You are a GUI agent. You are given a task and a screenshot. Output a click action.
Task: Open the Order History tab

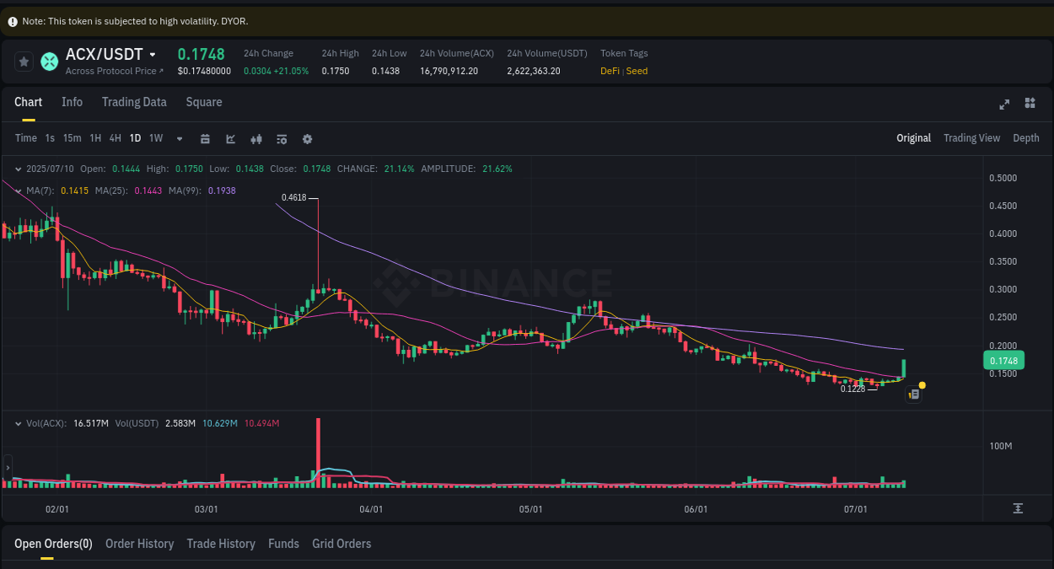[139, 544]
